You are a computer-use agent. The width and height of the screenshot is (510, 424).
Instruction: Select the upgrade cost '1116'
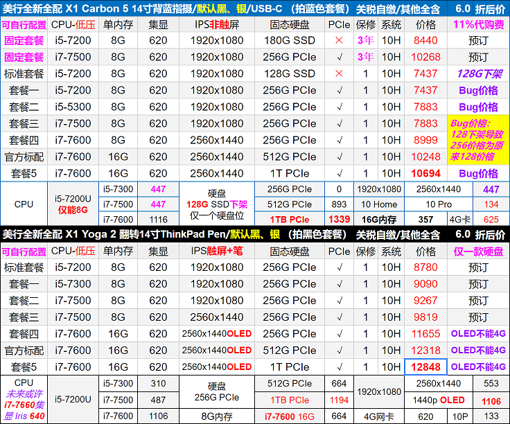click(x=158, y=220)
